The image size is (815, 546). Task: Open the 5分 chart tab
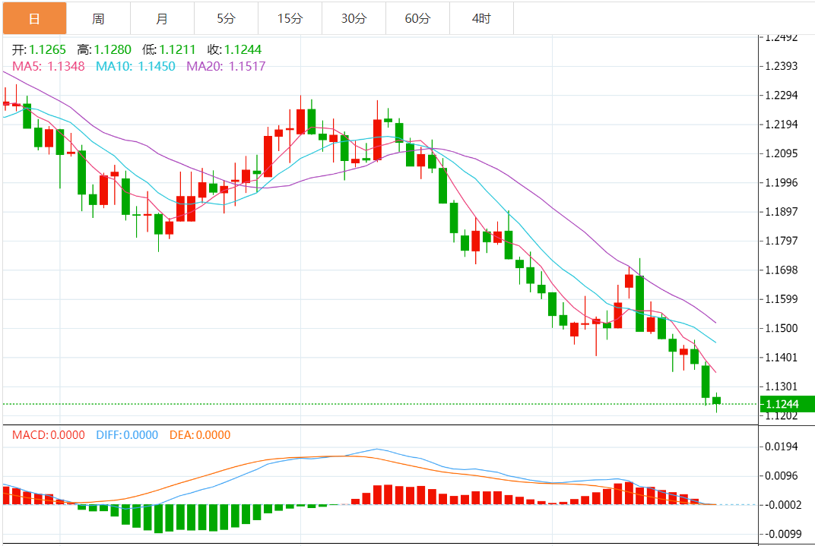click(x=226, y=19)
